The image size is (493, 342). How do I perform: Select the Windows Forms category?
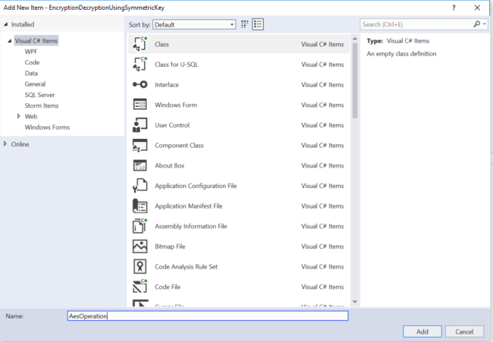click(47, 127)
